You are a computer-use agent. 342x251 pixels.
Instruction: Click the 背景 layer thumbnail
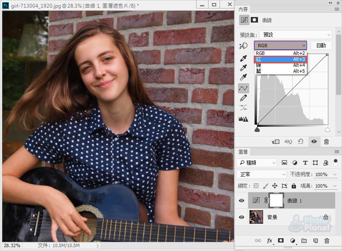[x=256, y=217]
